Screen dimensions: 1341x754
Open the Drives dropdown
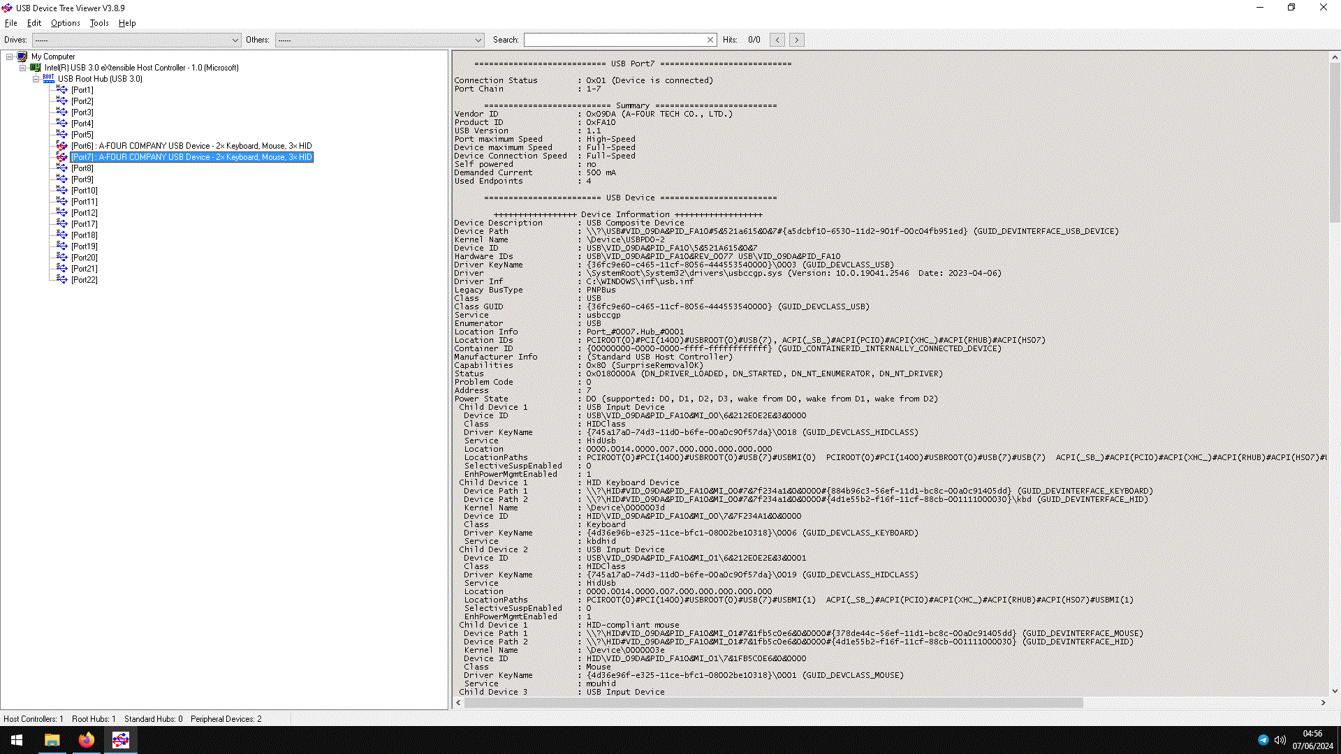[x=235, y=40]
